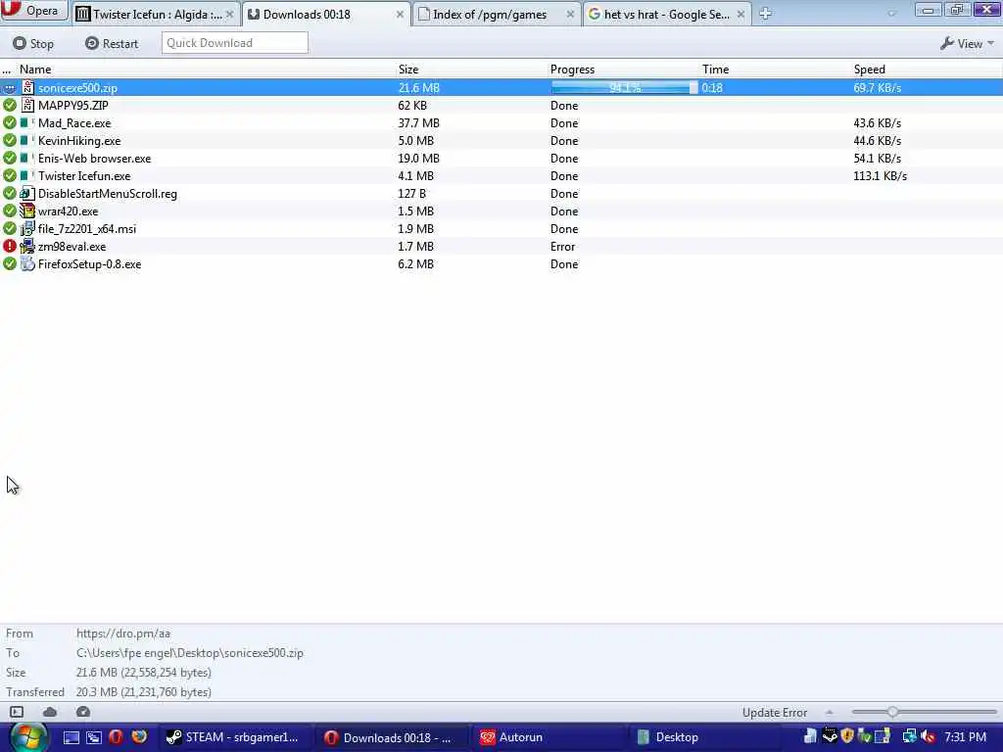Close the Twister Icefun tab
The height and width of the screenshot is (752, 1003).
point(229,14)
